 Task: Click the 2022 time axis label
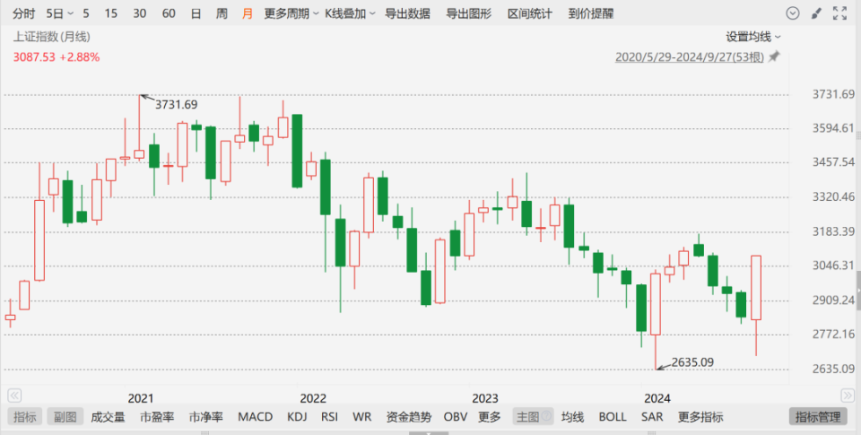(313, 398)
